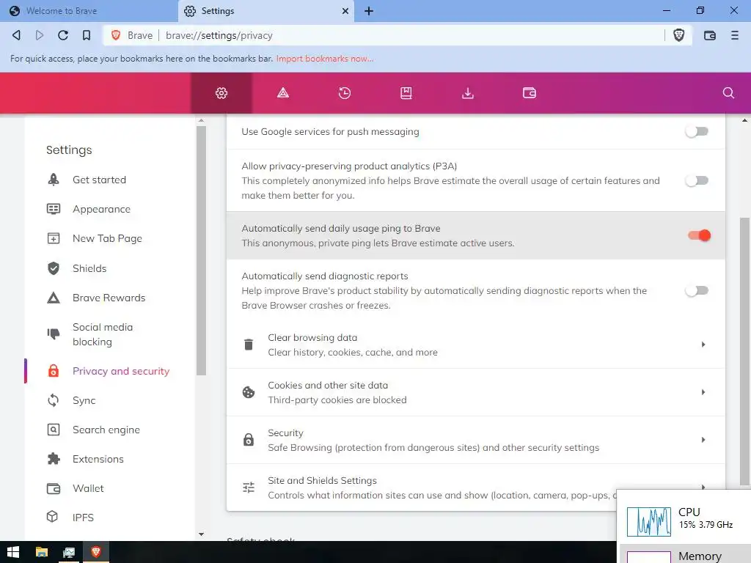Screen dimensions: 751x563
Task: Click the Sync arrows sidebar icon
Action: pos(53,400)
